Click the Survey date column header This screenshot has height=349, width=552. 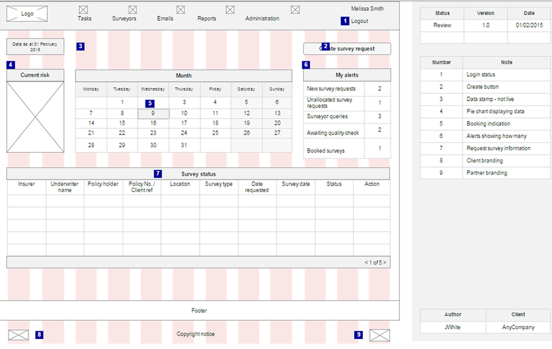[x=296, y=184]
